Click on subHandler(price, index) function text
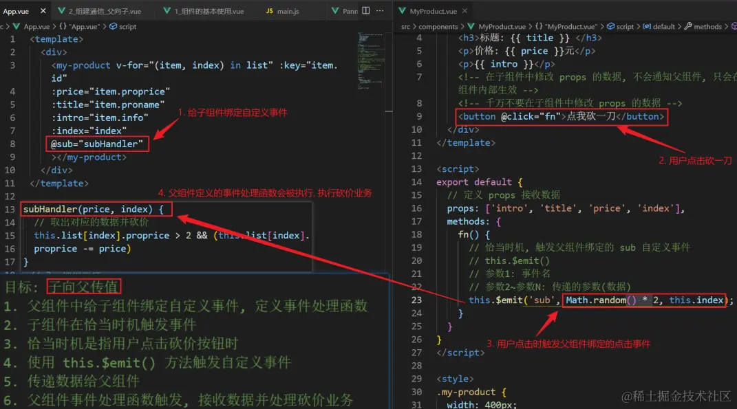The width and height of the screenshot is (737, 409). (x=93, y=209)
